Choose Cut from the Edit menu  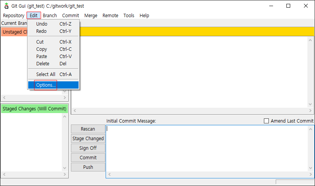point(53,42)
